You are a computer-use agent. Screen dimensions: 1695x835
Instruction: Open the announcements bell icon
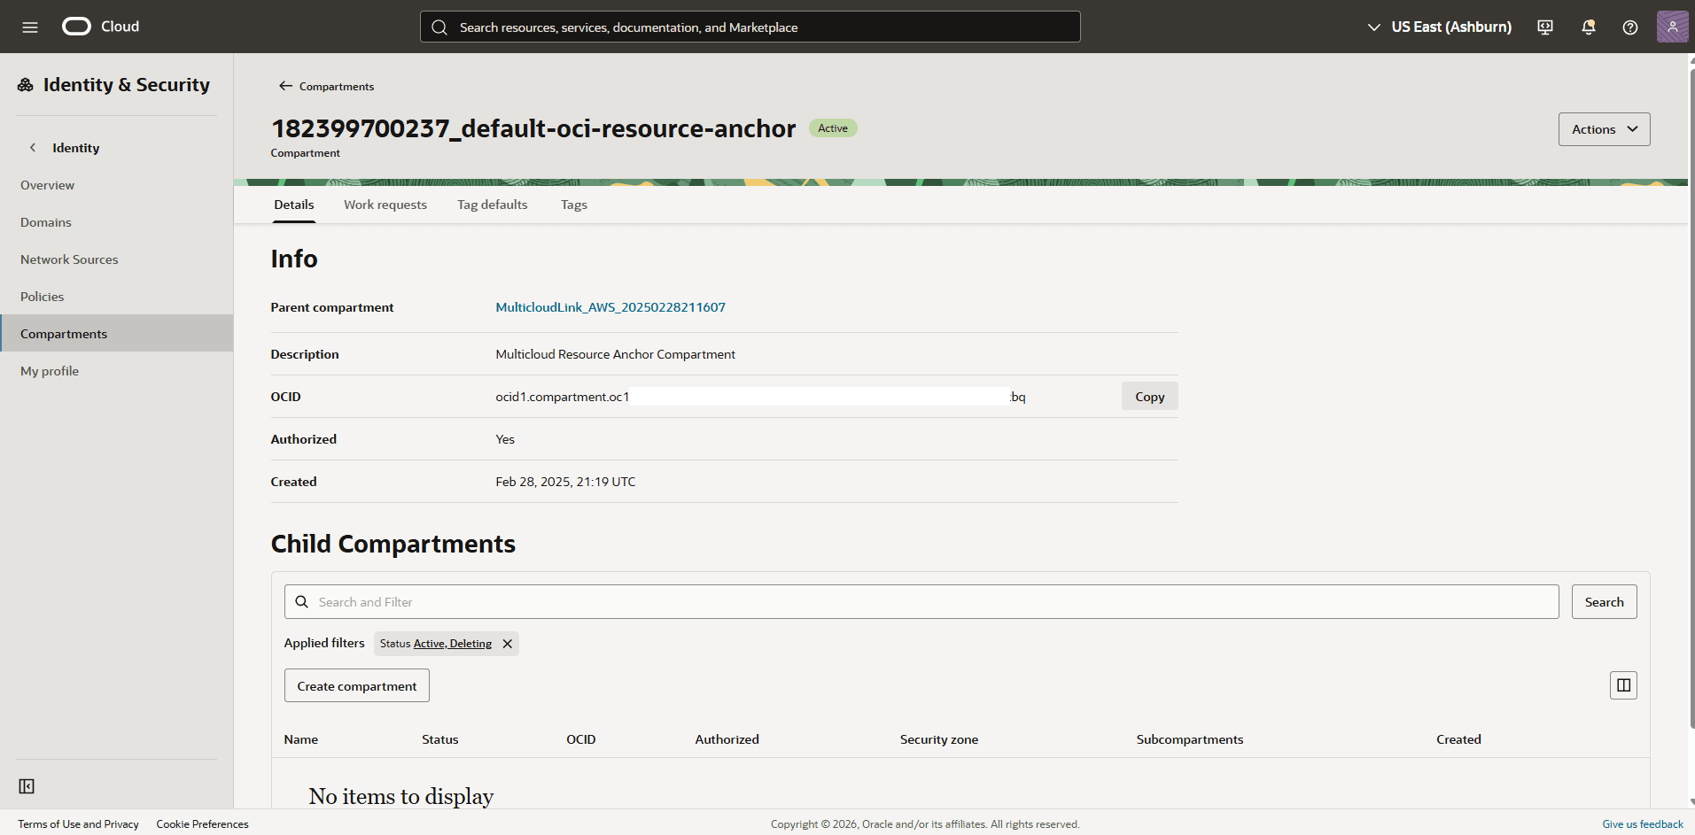pyautogui.click(x=1589, y=27)
